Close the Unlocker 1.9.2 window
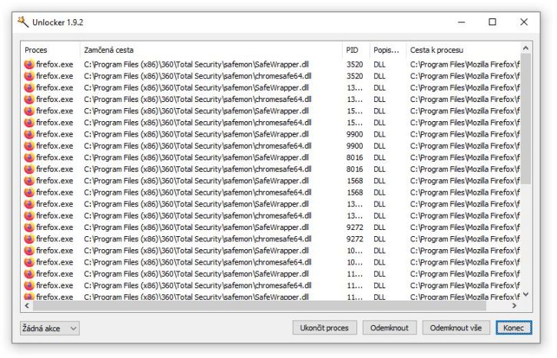 tap(524, 22)
